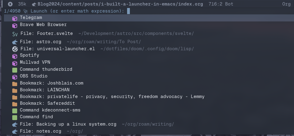The height and width of the screenshot is (136, 294).
Task: Click the green square beside Command kdeconnect-sms
Action: (x=15, y=111)
